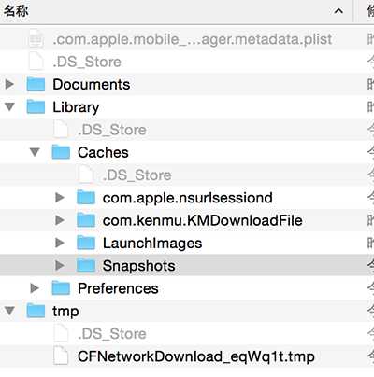Click the CFNetworkDownload_eqWq1t.tmp file icon
Viewport: 374px width, 377px height.
coord(61,356)
